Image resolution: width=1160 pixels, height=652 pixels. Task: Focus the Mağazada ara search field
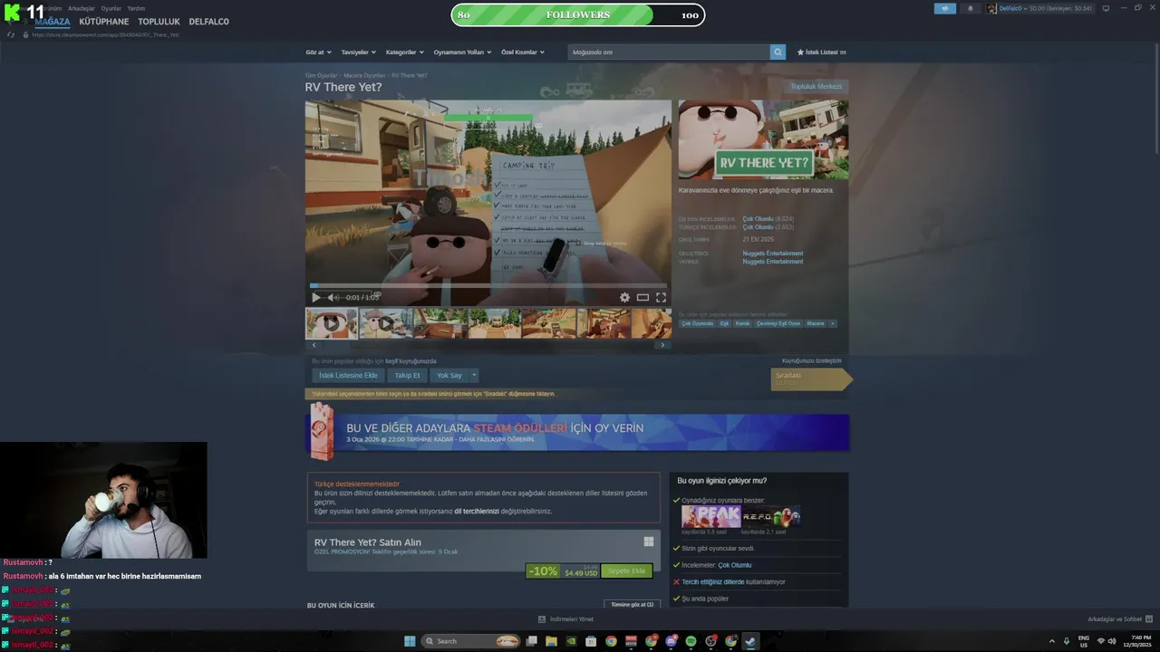pyautogui.click(x=669, y=52)
